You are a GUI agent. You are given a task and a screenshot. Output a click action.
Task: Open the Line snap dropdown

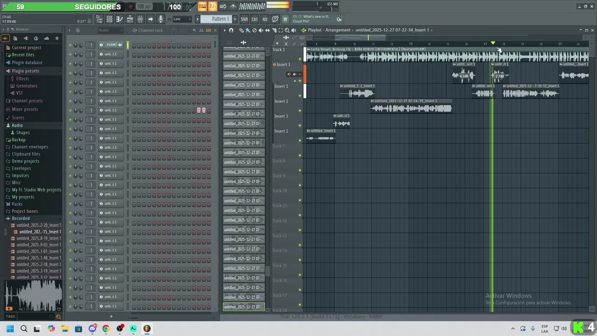click(182, 19)
